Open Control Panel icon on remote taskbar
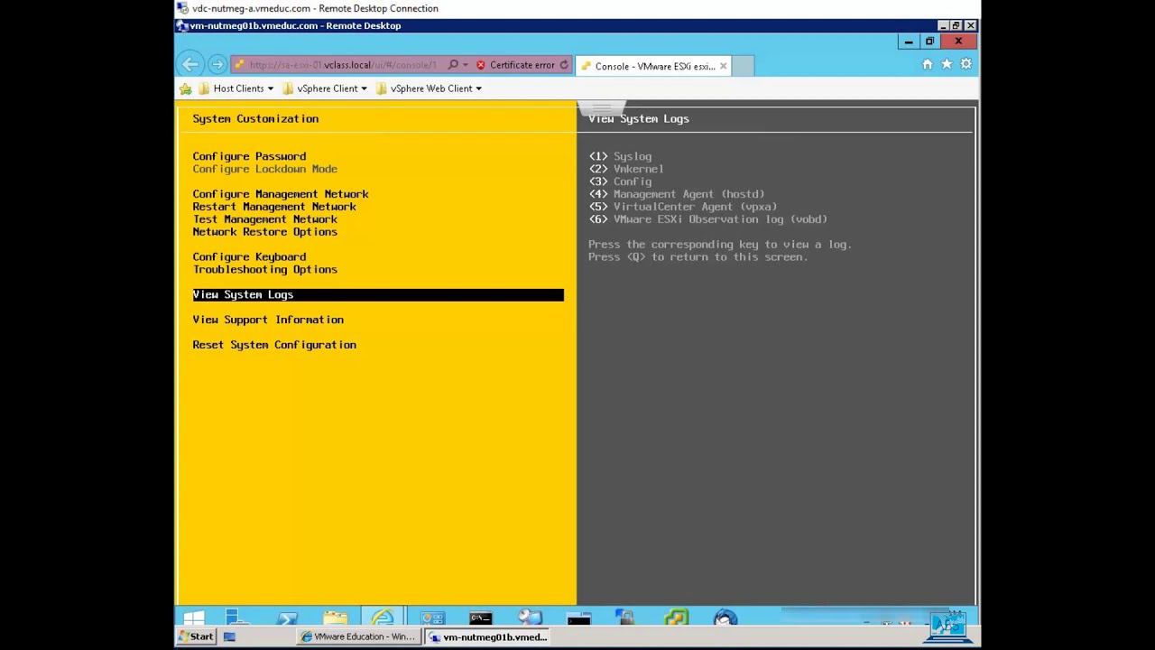1155x650 pixels. 433,618
